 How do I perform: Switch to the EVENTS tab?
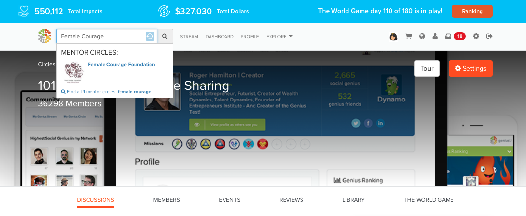click(229, 200)
